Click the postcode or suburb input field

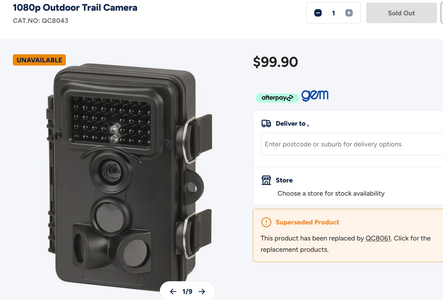352,144
